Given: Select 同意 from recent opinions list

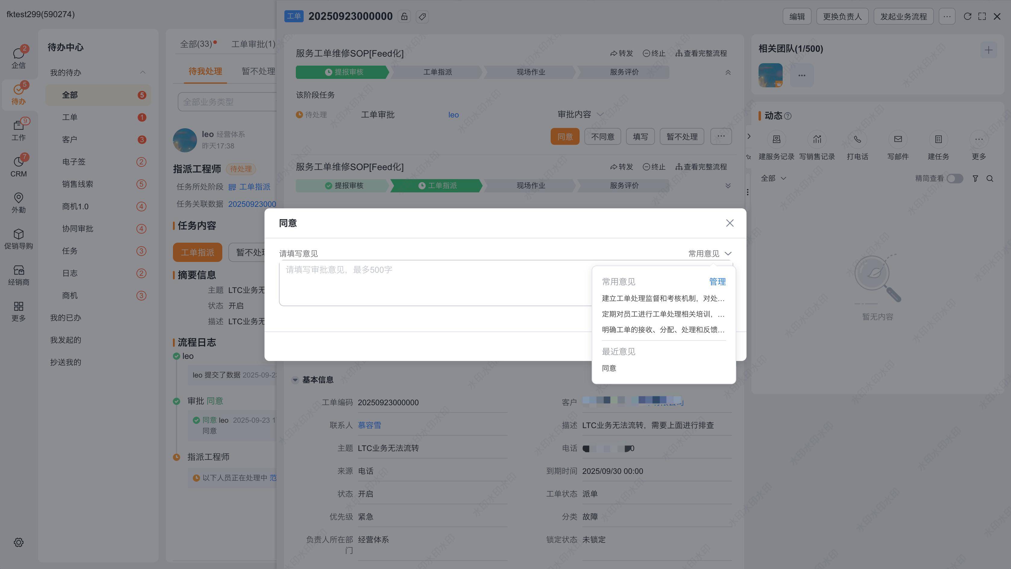Looking at the screenshot, I should pyautogui.click(x=609, y=368).
